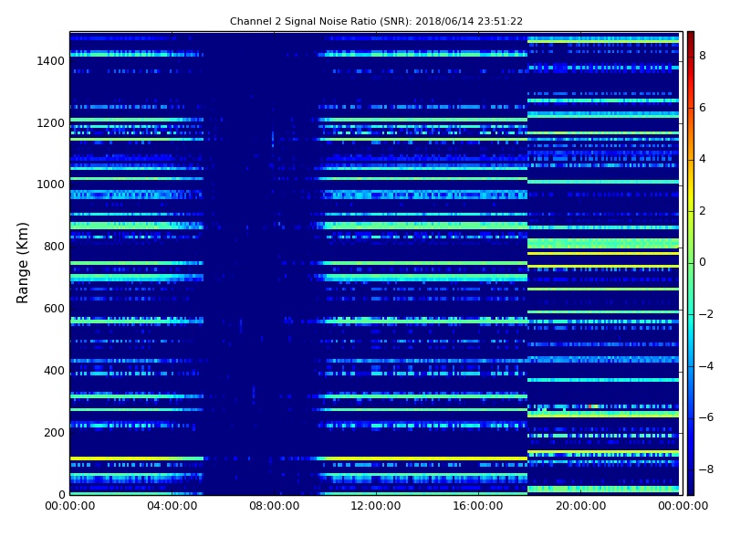Click the 1200 tick label on the range axis
The width and height of the screenshot is (730, 548).
pyautogui.click(x=51, y=123)
